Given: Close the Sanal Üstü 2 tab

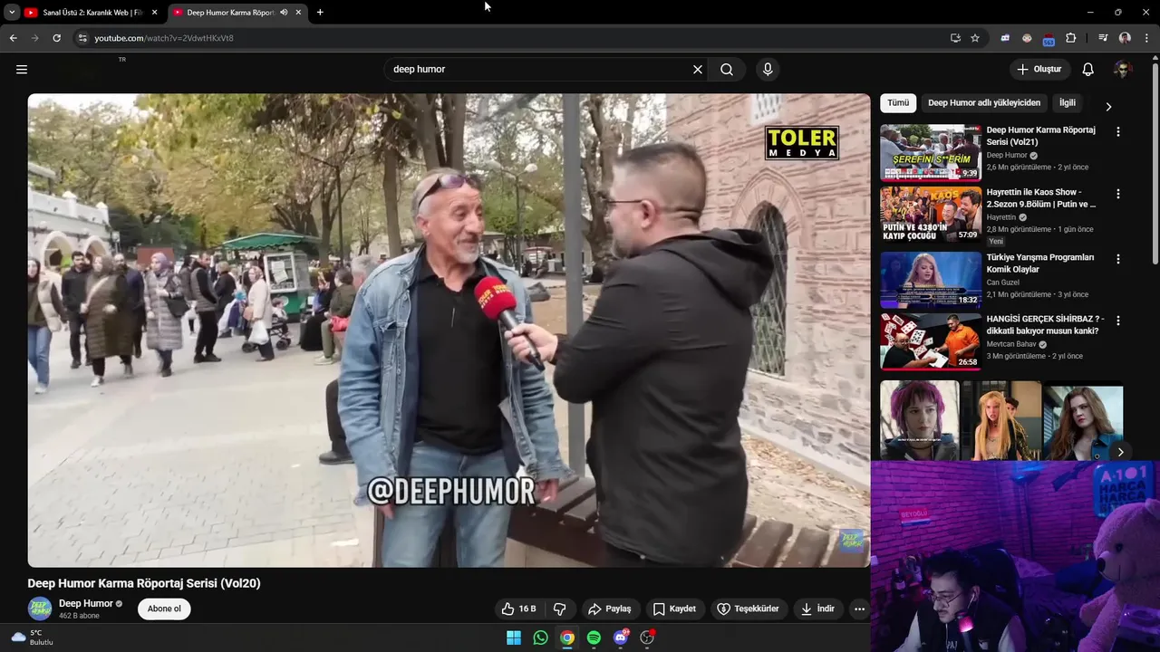Looking at the screenshot, I should coord(154,12).
